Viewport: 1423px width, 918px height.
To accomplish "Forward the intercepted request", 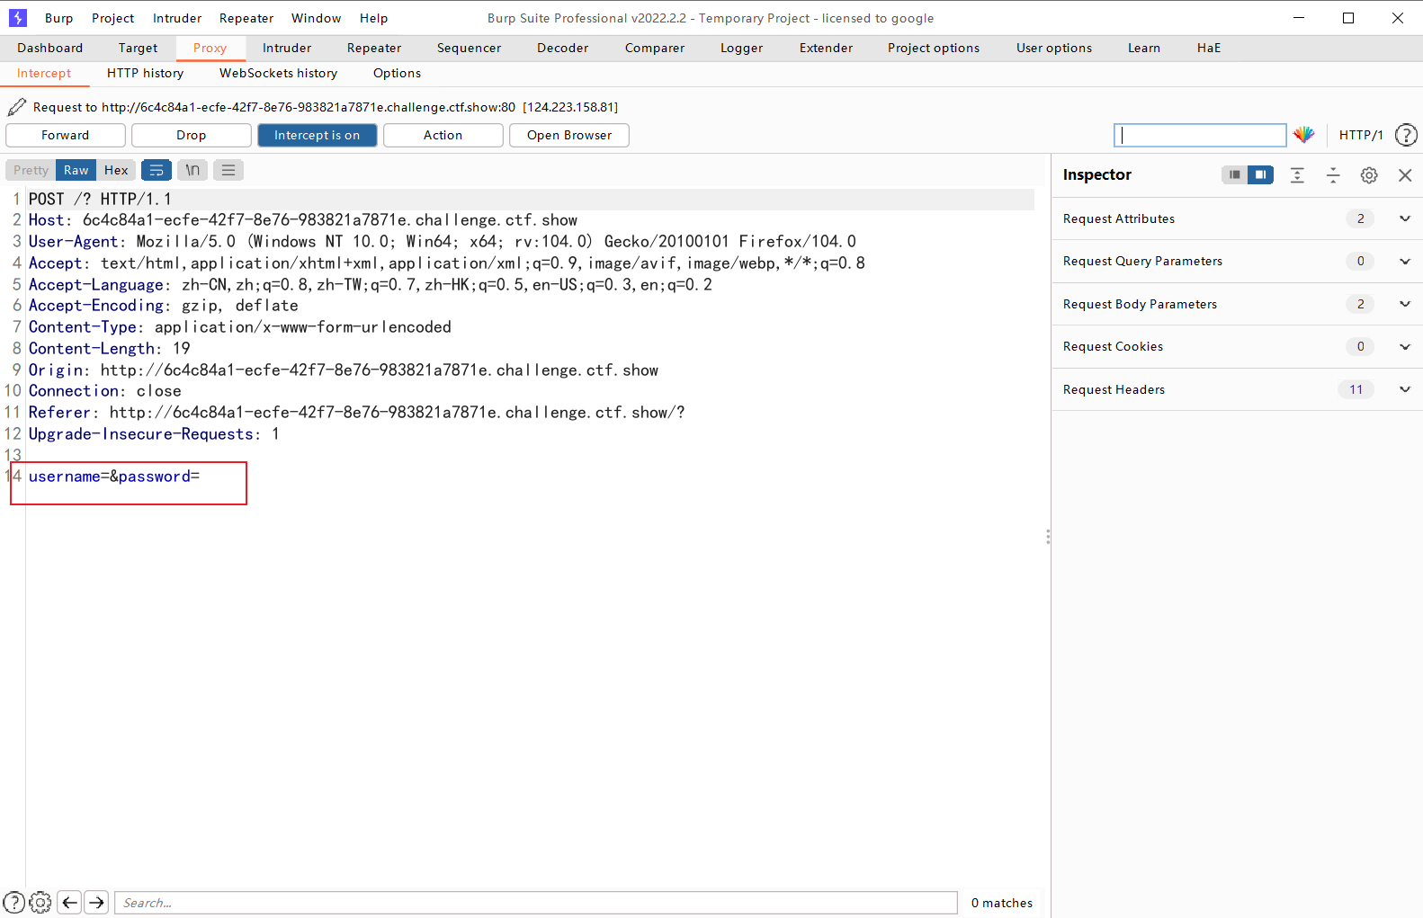I will [x=66, y=135].
